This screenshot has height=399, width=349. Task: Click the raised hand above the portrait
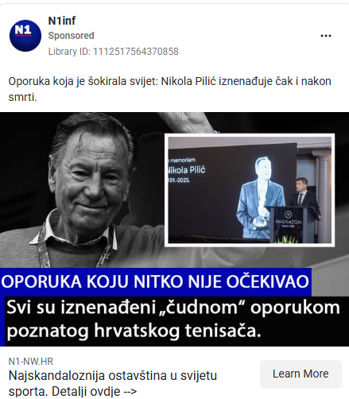pos(189,122)
